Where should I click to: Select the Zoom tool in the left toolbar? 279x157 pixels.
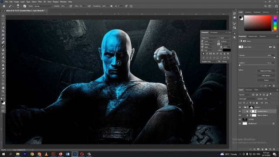coord(3,92)
